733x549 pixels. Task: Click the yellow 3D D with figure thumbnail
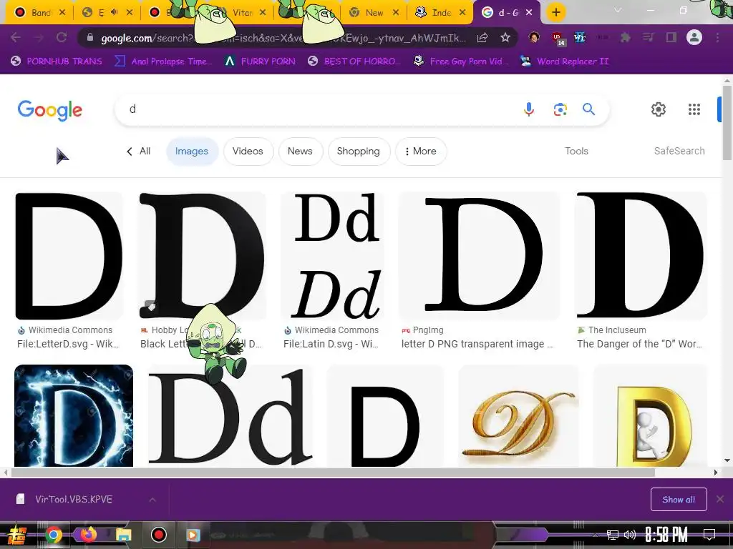[650, 415]
